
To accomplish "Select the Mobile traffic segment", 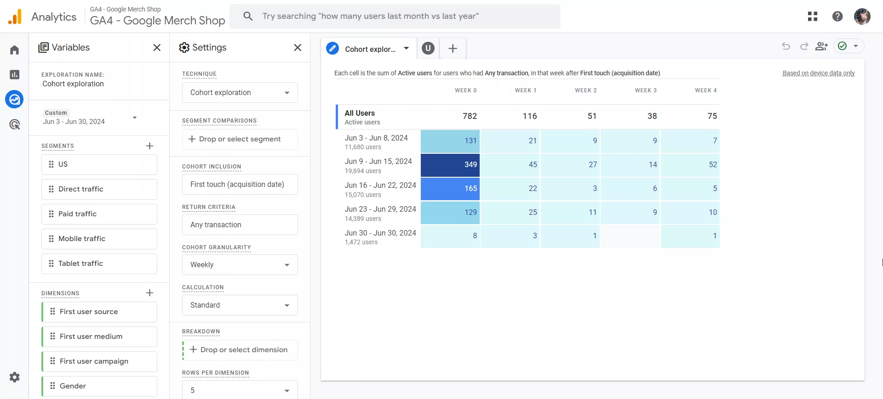I will tap(99, 239).
